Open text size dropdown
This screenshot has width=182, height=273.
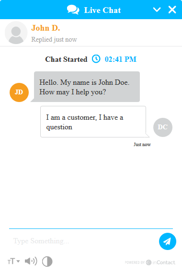[14, 262]
